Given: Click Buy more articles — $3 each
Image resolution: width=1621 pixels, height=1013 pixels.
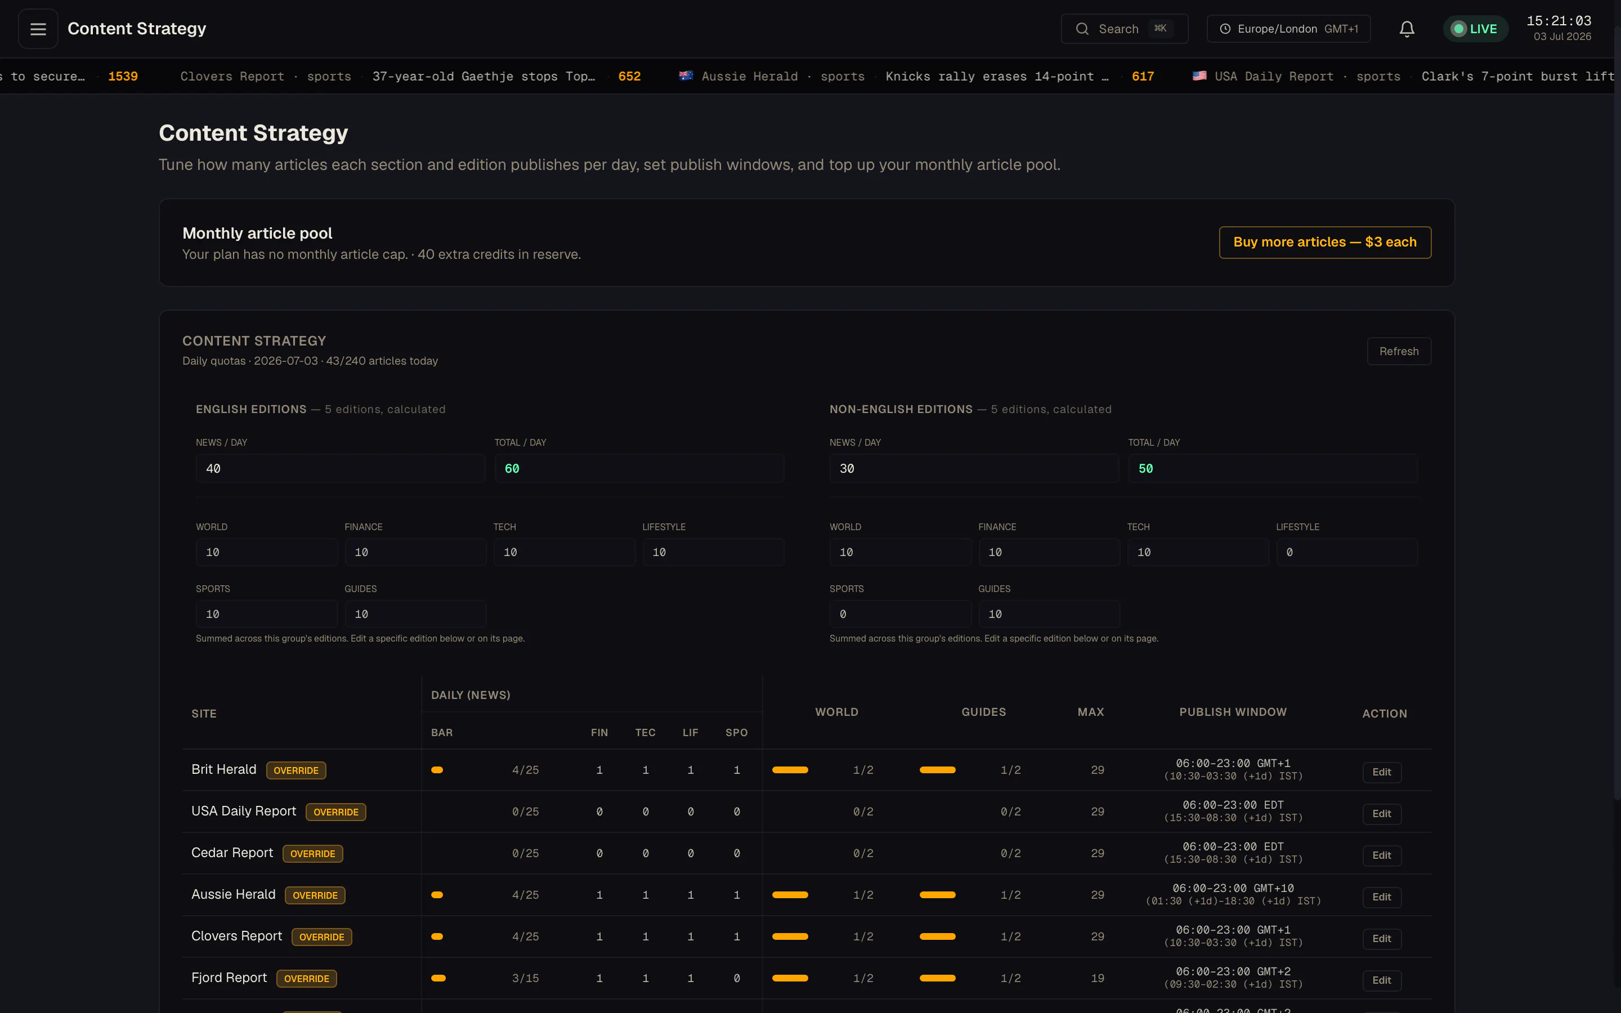Looking at the screenshot, I should coord(1325,242).
